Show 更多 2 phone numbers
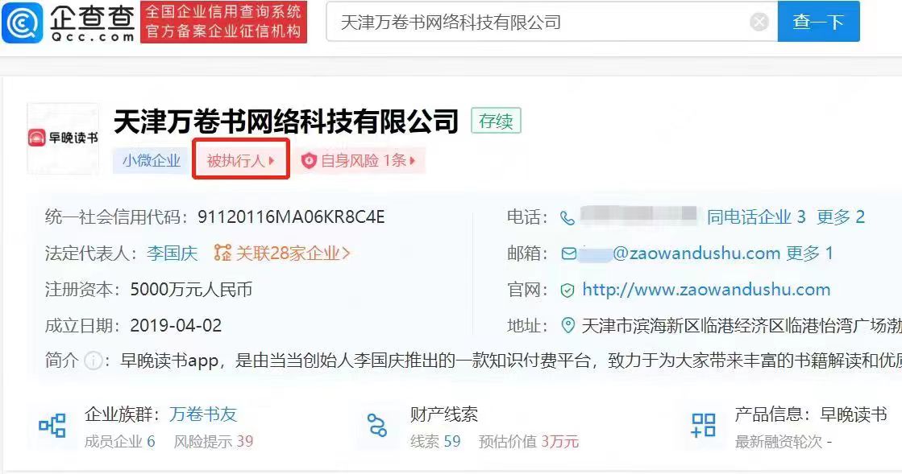The width and height of the screenshot is (902, 474). [841, 217]
